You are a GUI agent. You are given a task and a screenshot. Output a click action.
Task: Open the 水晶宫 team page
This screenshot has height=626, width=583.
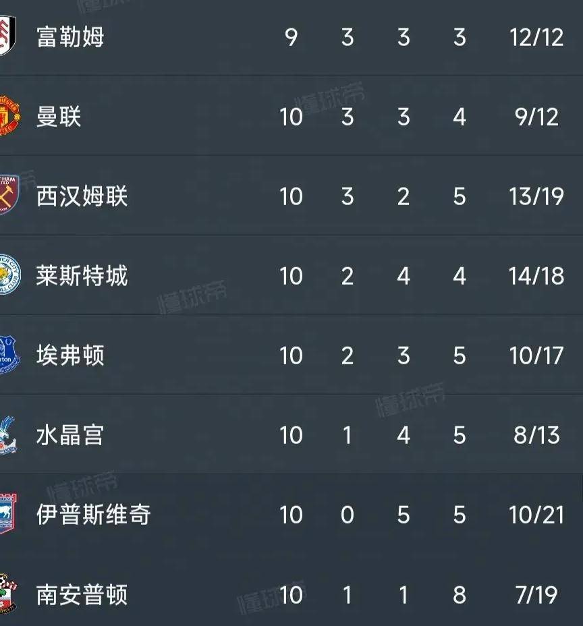pos(70,435)
